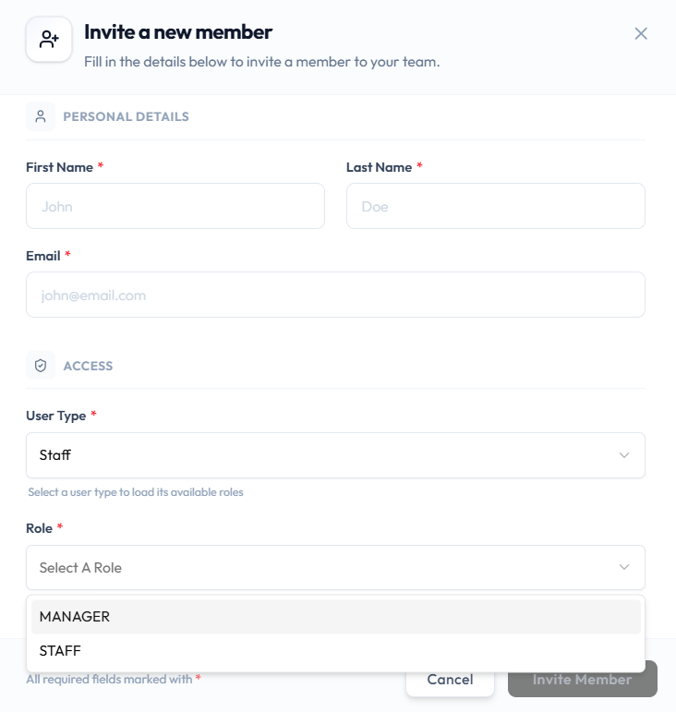Click into the Email input field

tap(335, 295)
